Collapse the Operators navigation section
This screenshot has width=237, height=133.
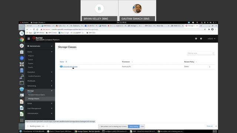[40, 72]
